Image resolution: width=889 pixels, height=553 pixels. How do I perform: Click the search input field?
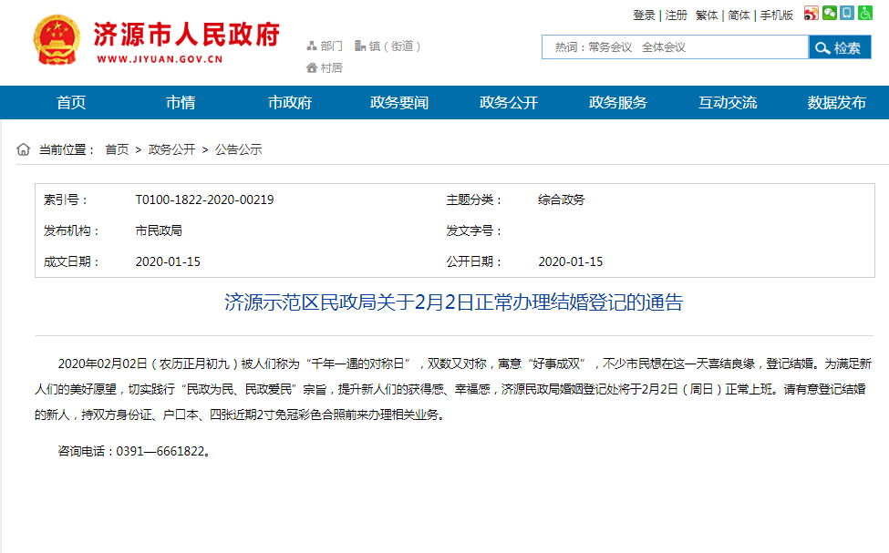[675, 47]
